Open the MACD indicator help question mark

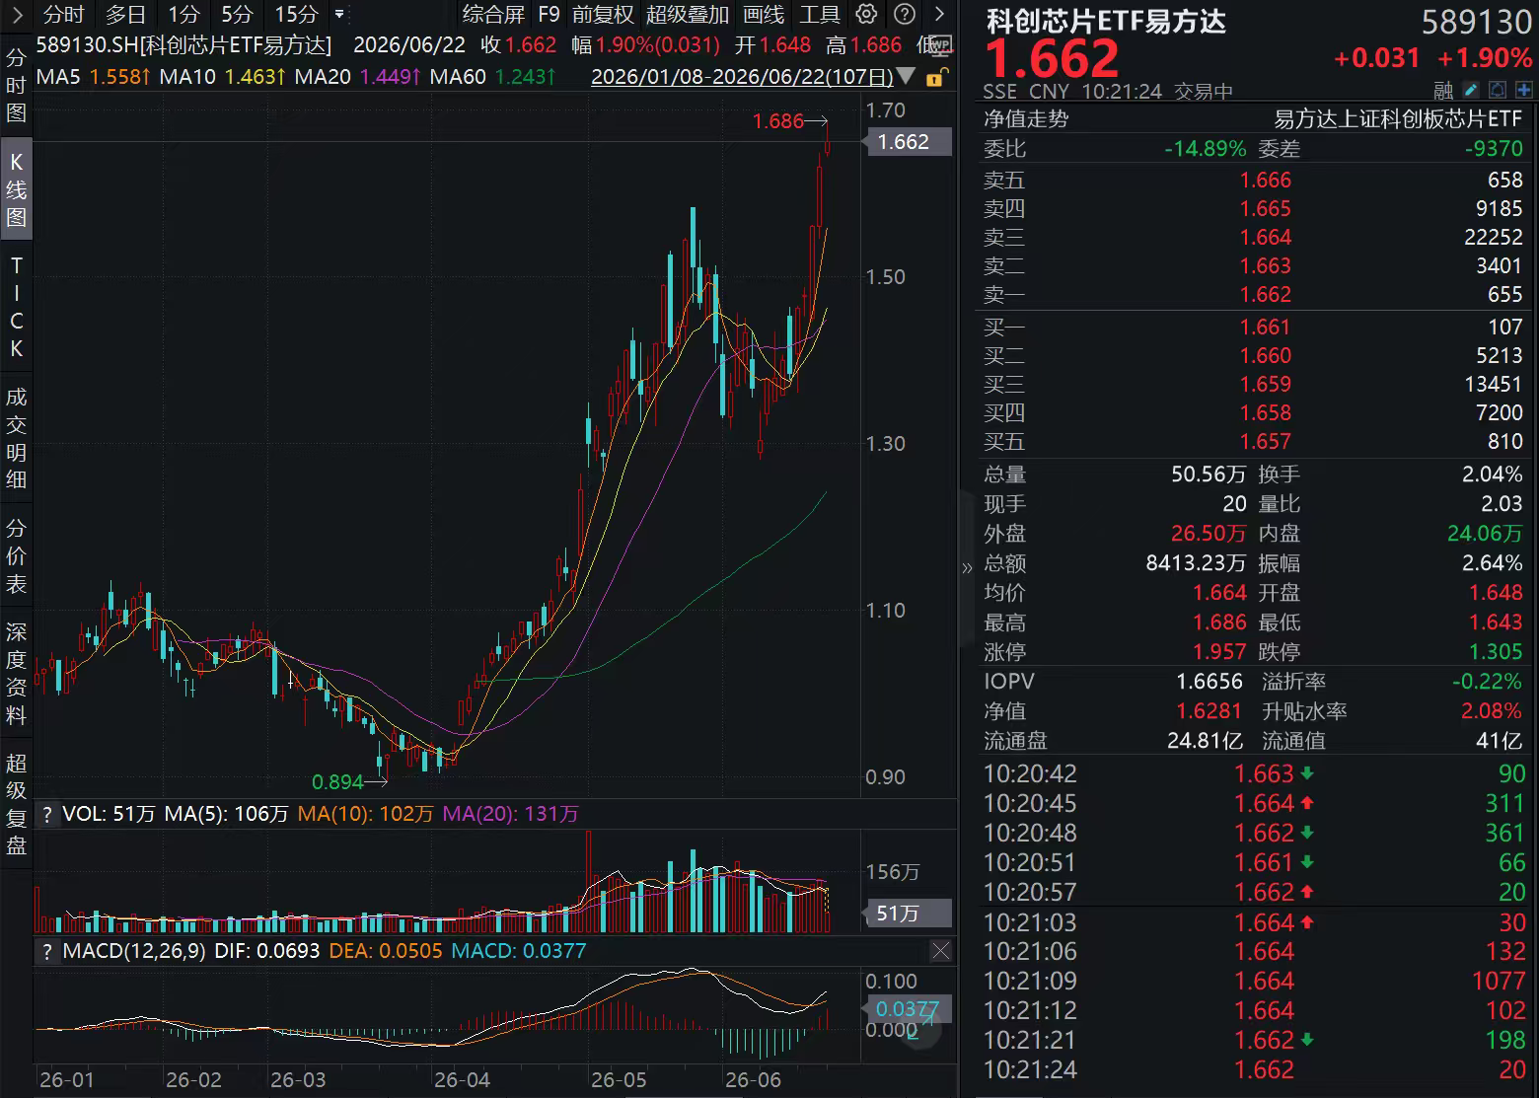tap(45, 951)
